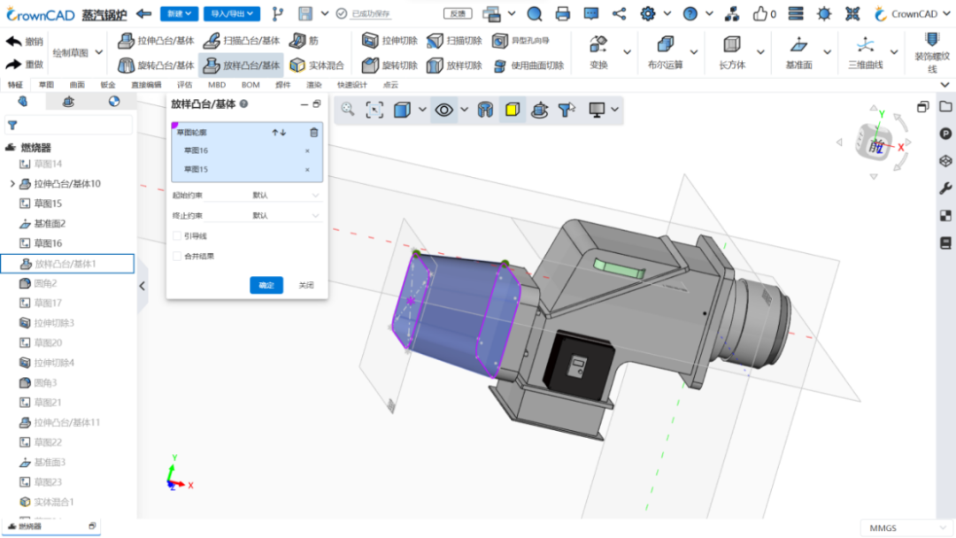Select the 扫描凸台/基体 sweep tool
956x538 pixels.
(x=242, y=41)
